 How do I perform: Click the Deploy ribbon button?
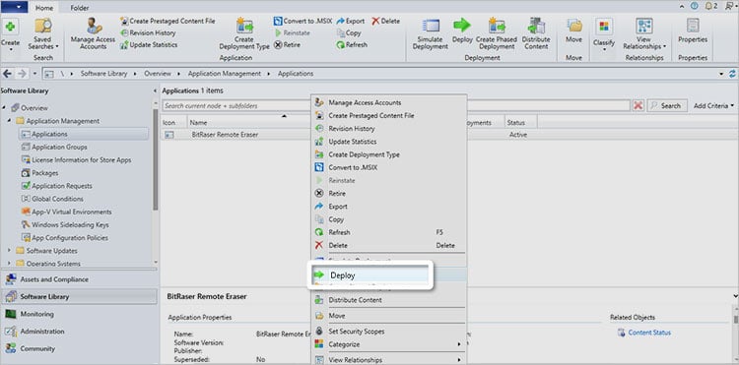(x=462, y=31)
